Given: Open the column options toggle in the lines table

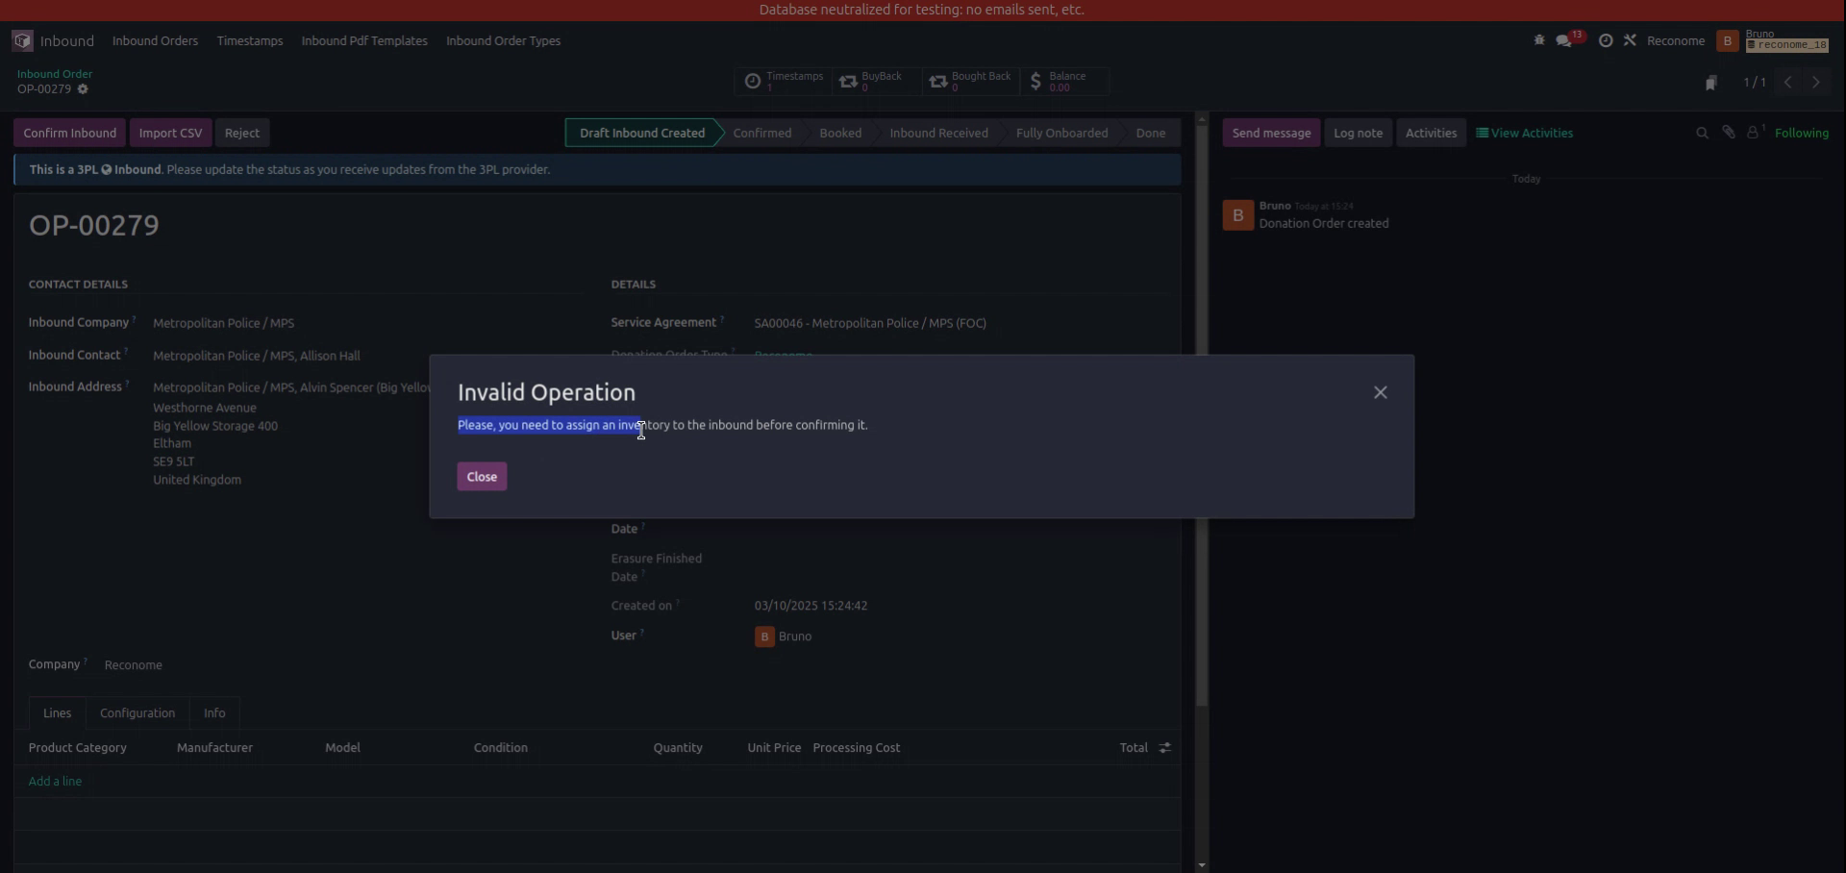Looking at the screenshot, I should [1163, 747].
